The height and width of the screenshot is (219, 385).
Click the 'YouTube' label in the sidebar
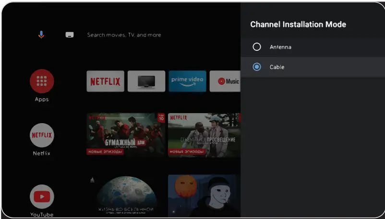point(42,215)
